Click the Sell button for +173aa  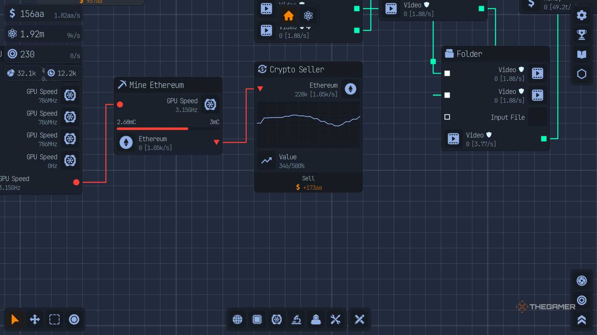coord(308,183)
